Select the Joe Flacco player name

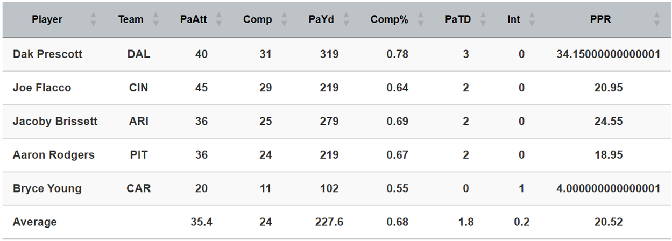pos(42,88)
